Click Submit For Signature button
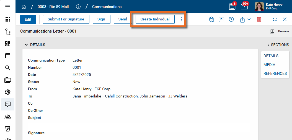The image size is (292, 140). pos(66,19)
